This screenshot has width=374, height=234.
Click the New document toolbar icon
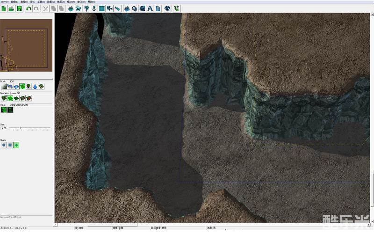tap(4, 8)
